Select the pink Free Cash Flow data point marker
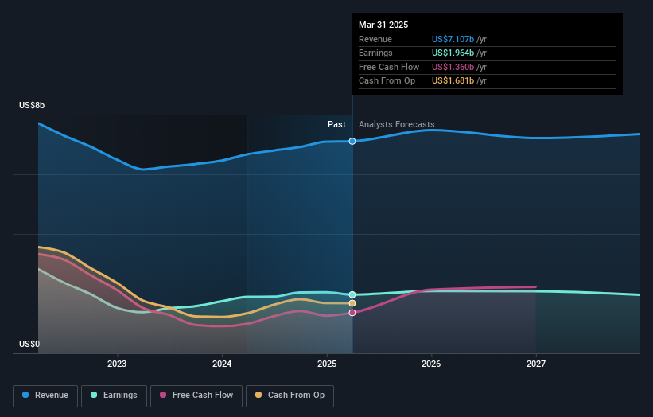The width and height of the screenshot is (653, 417). [352, 313]
